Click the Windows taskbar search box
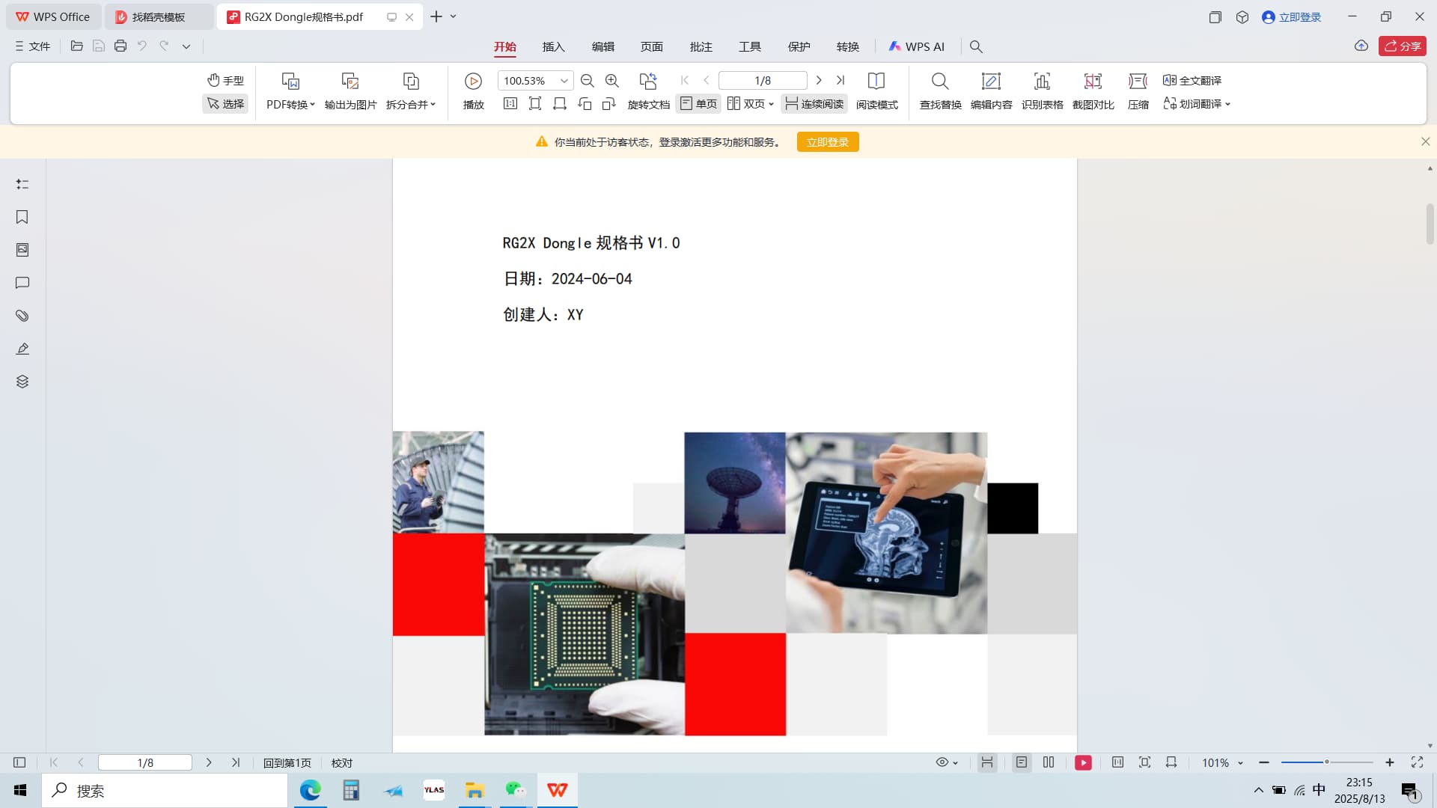 click(165, 791)
